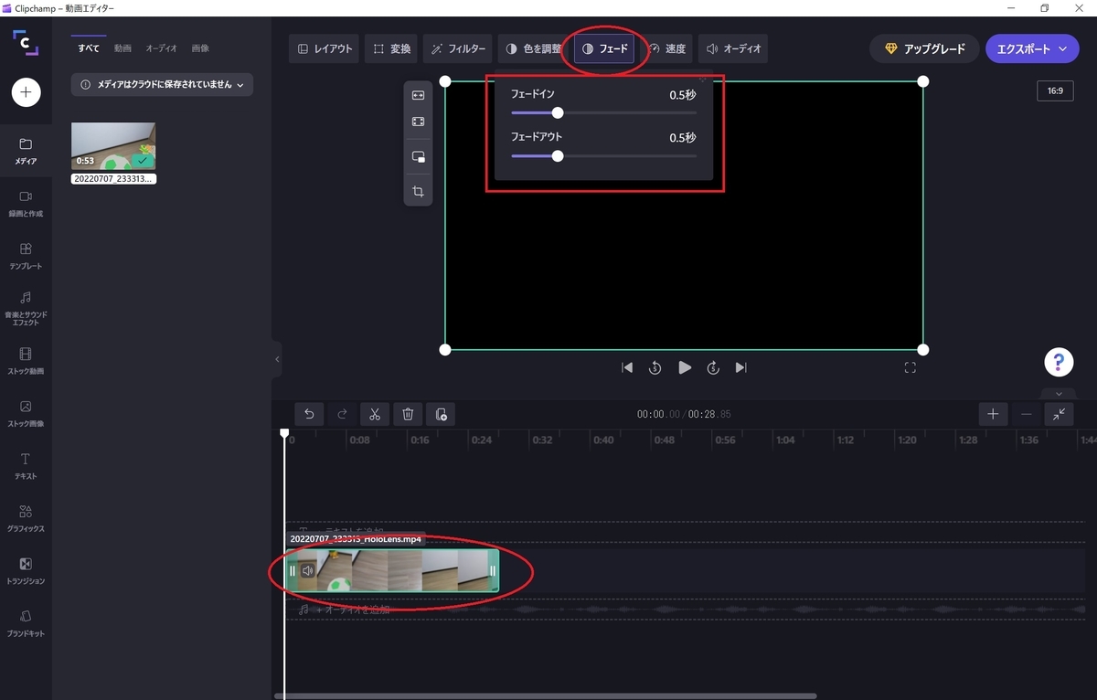The width and height of the screenshot is (1097, 700).
Task: Open the Text section in the sidebar
Action: point(26,465)
